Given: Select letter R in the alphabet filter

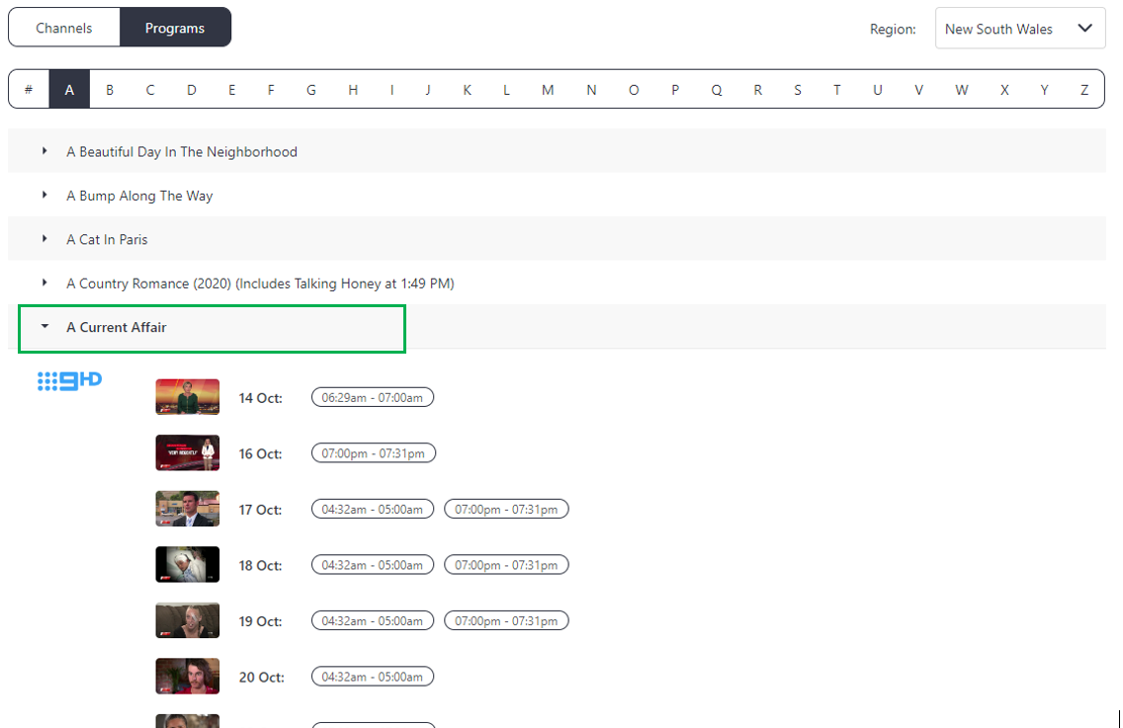Looking at the screenshot, I should 758,90.
